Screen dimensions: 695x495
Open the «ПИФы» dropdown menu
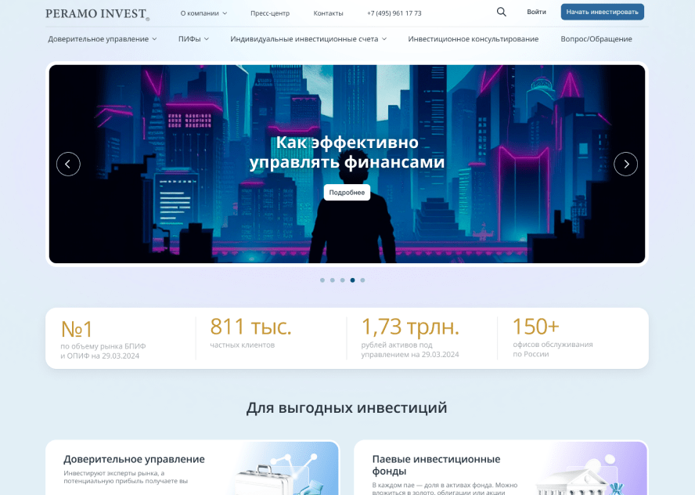pyautogui.click(x=193, y=38)
